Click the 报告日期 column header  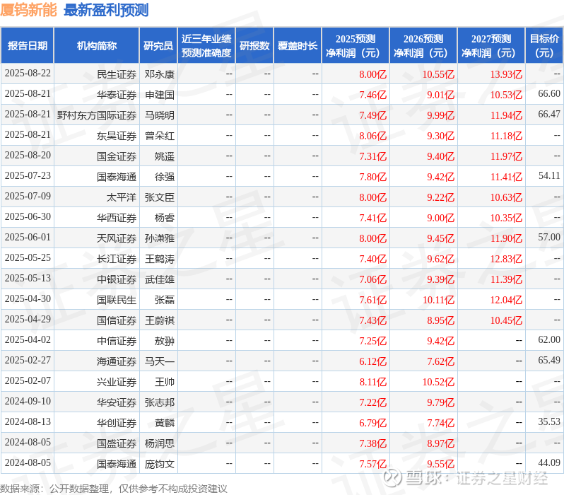tap(28, 46)
